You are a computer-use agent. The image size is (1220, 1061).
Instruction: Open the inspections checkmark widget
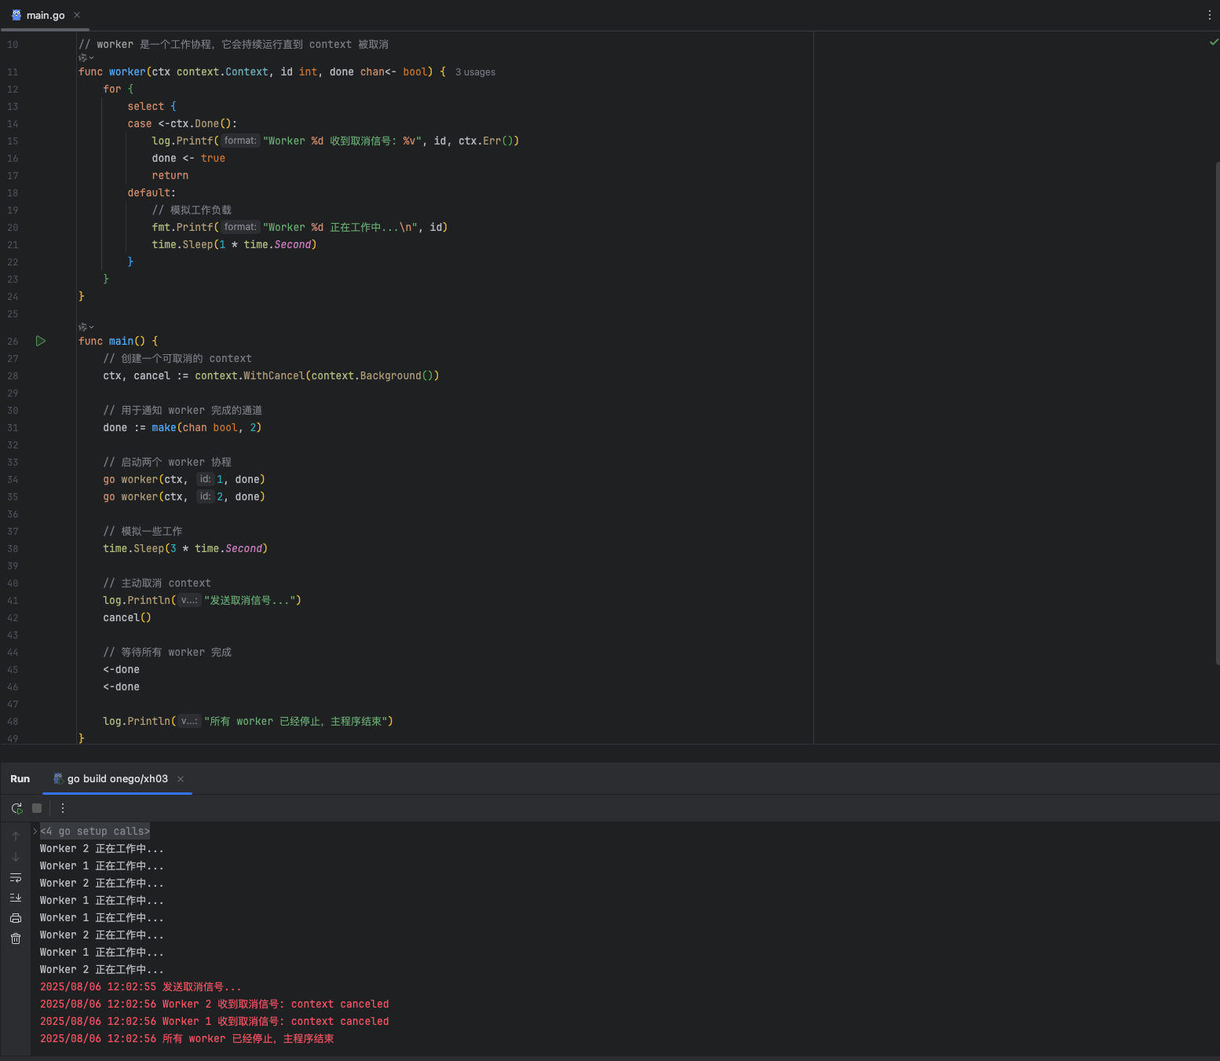1214,42
